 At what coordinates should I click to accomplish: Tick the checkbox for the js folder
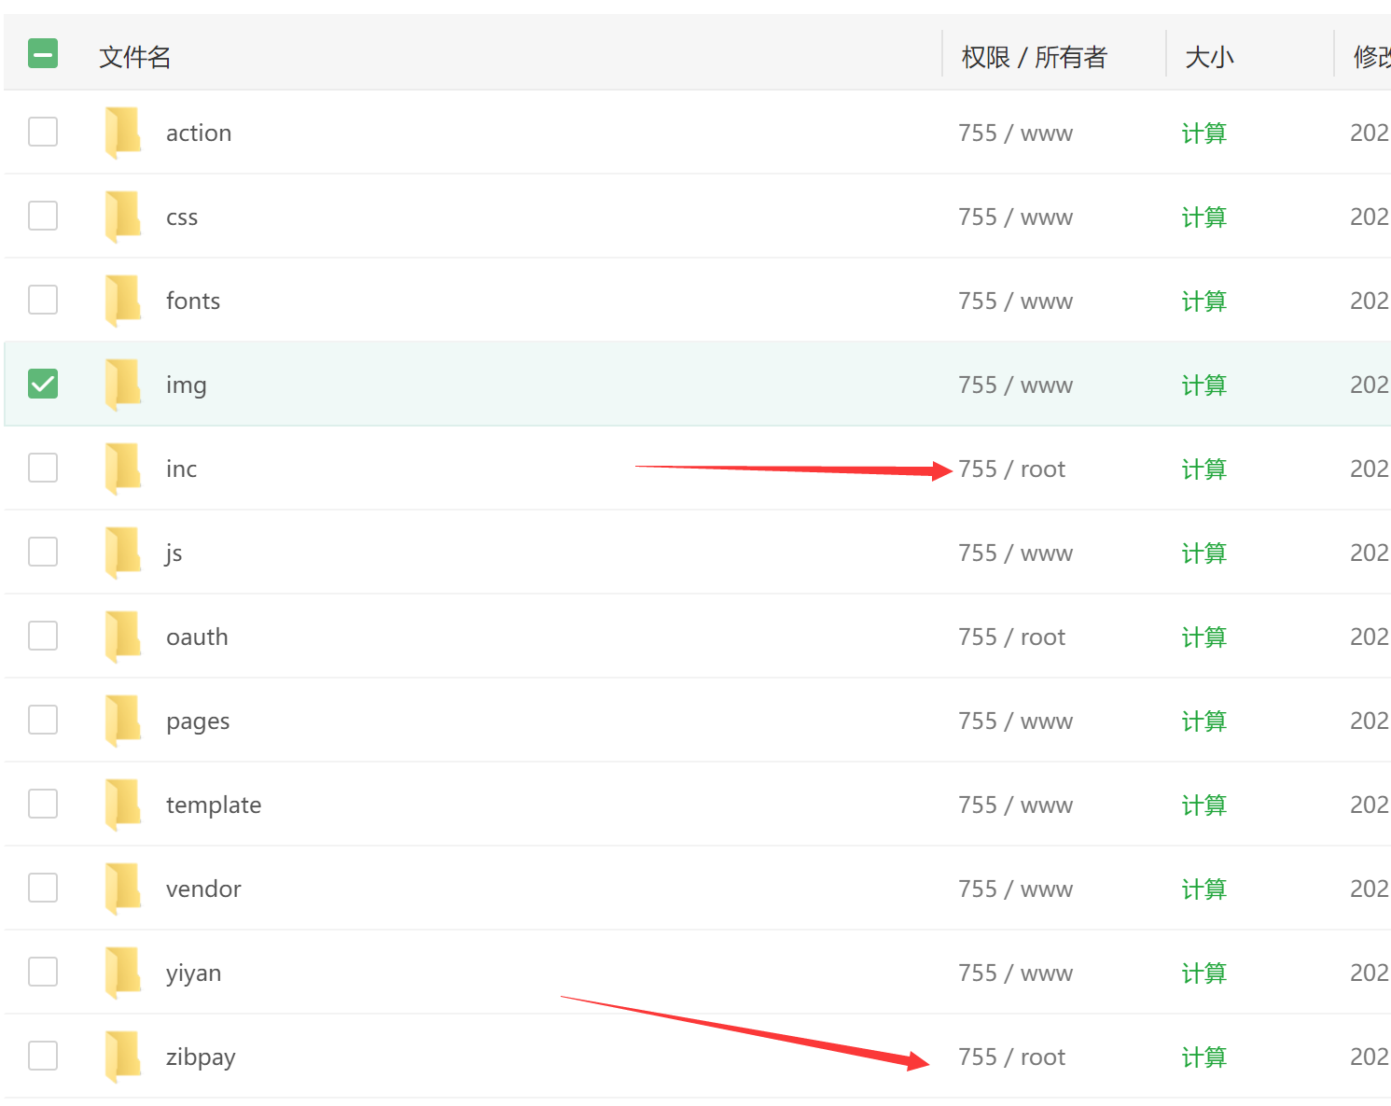[x=43, y=552]
